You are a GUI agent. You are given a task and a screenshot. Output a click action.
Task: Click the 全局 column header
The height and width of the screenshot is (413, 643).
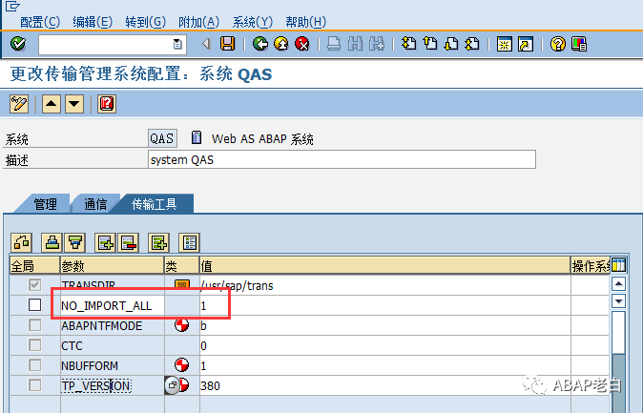click(35, 266)
